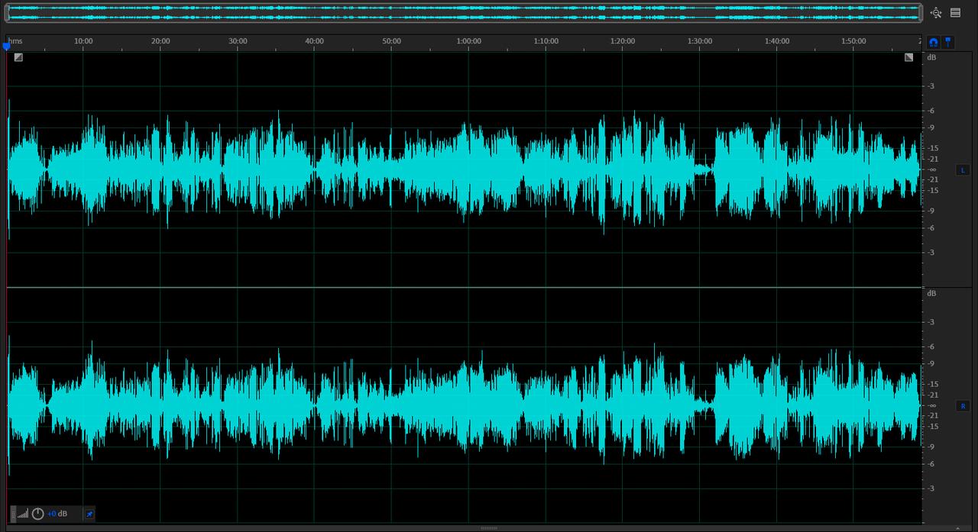Click the left channel dB scale label
This screenshot has height=532, width=978.
931,58
